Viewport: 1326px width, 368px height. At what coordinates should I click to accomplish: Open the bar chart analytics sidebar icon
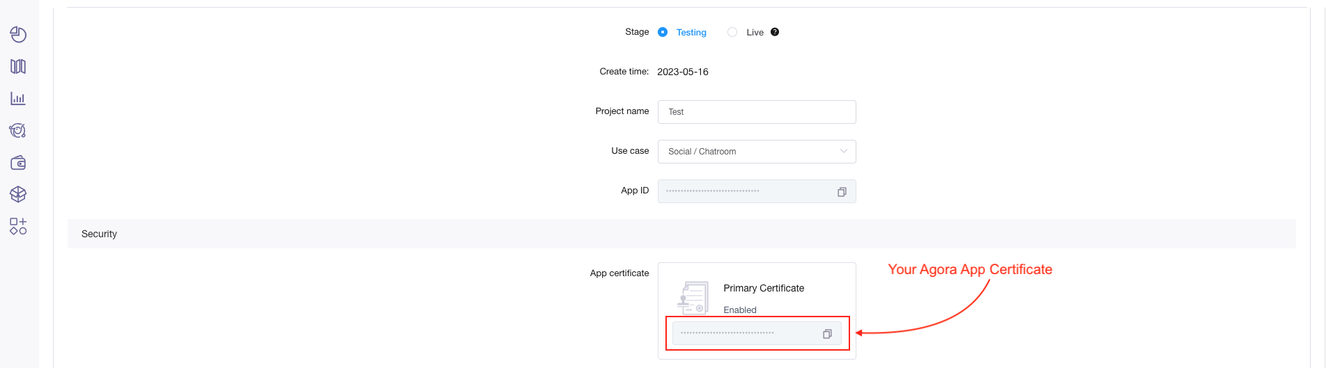click(18, 99)
